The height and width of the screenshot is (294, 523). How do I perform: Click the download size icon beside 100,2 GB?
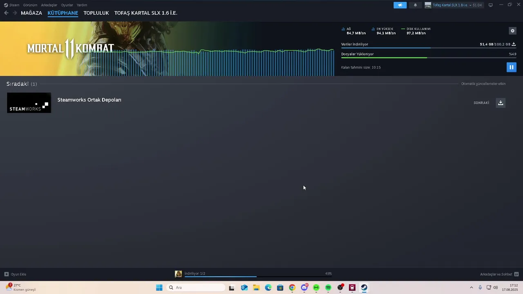[x=514, y=44]
